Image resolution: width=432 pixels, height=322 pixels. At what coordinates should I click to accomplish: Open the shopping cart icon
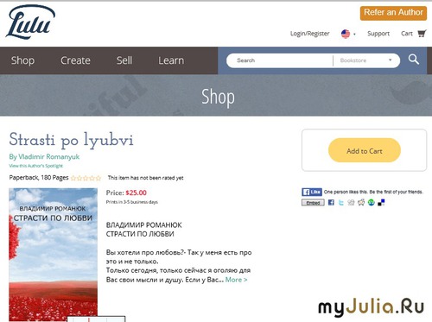[422, 34]
